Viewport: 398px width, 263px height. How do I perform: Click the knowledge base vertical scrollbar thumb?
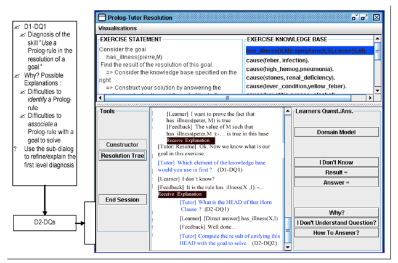378,51
